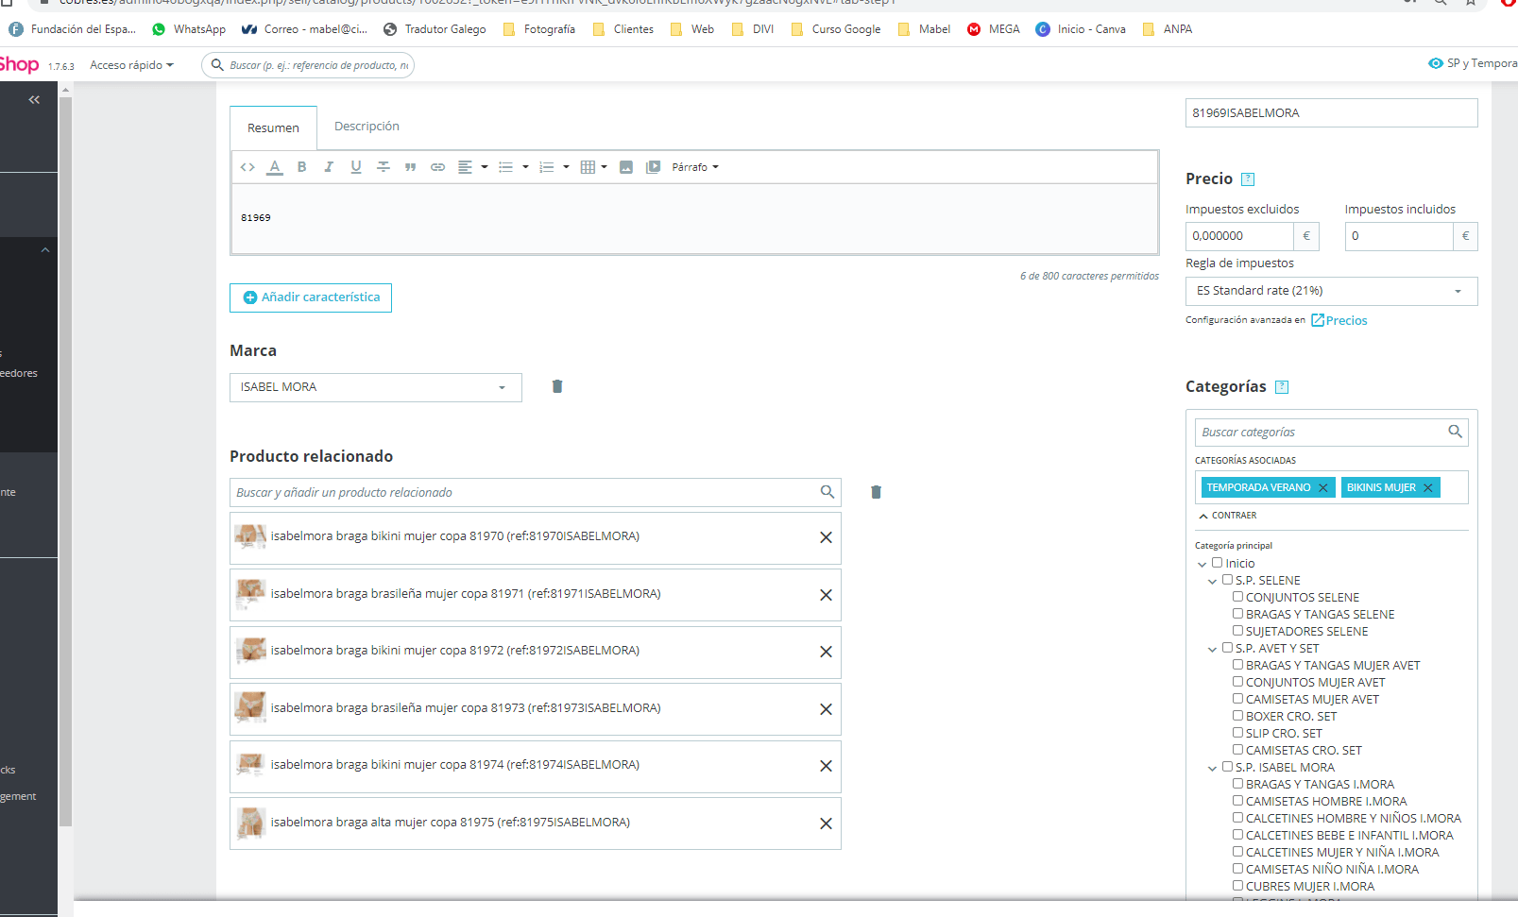Viewport: 1518px width, 917px height.
Task: Insert media video in editor
Action: 654,167
